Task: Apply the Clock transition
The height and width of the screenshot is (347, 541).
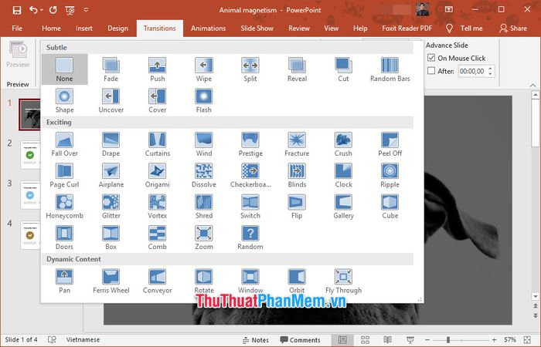Action: 343,175
